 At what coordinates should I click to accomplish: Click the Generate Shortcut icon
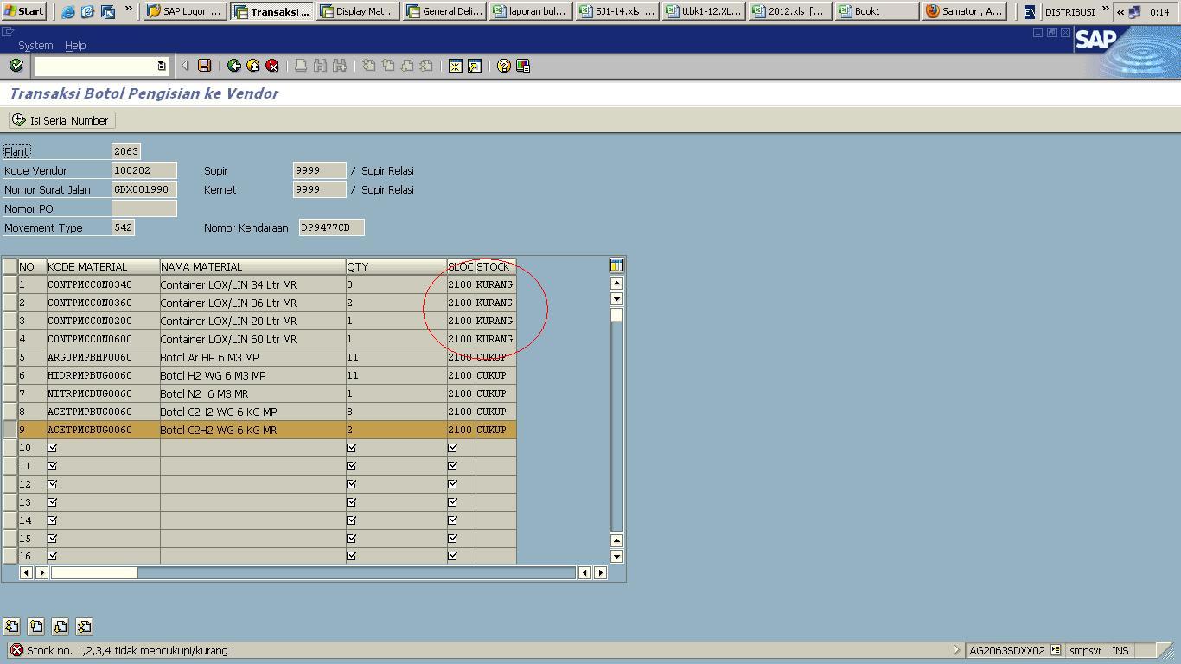coord(475,66)
